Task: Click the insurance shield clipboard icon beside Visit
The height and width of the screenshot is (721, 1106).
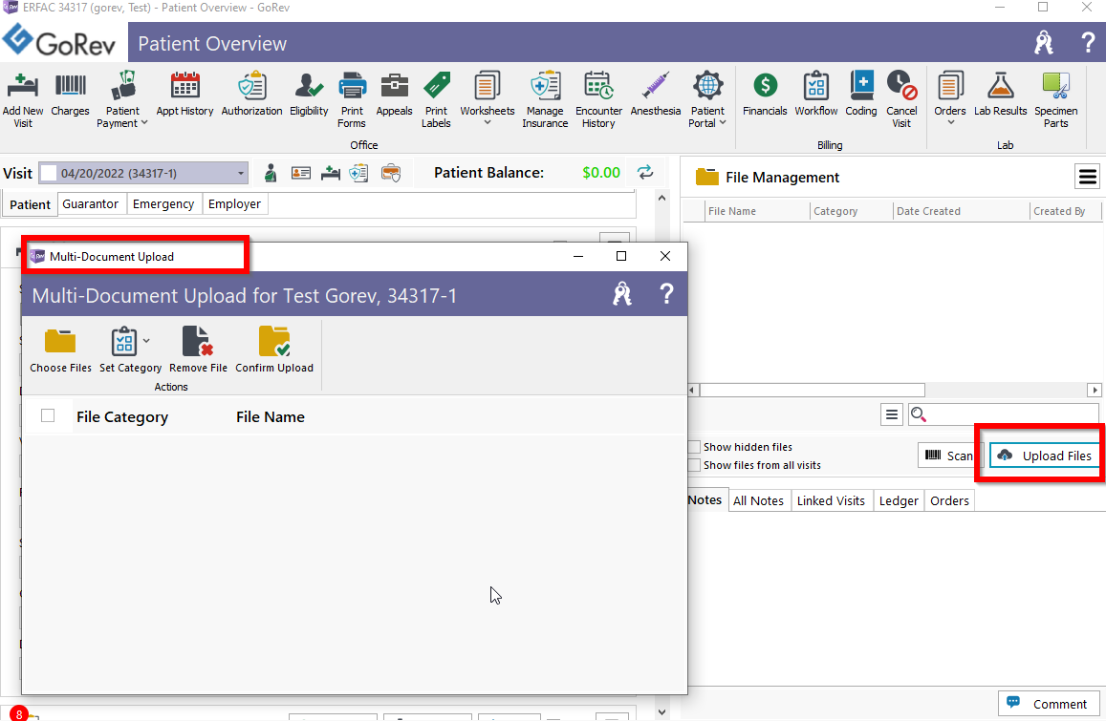Action: [x=359, y=173]
